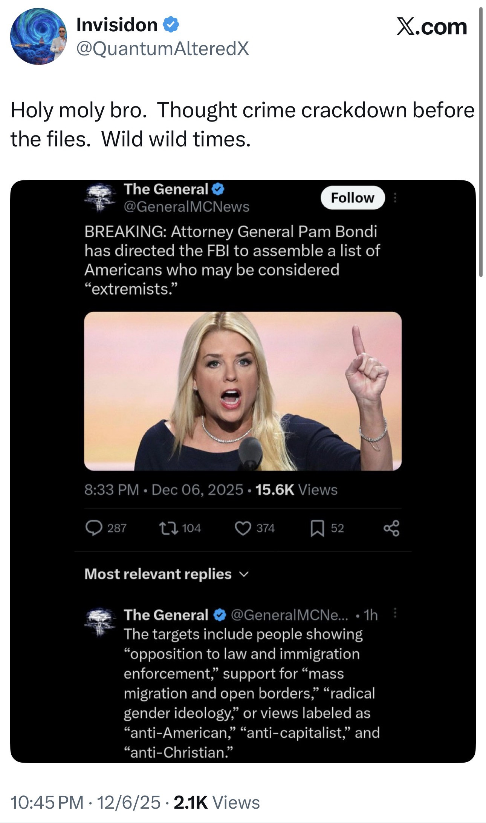Screen dimensions: 486x823
Task: Open The General's skull avatar in quoted post
Action: point(100,197)
